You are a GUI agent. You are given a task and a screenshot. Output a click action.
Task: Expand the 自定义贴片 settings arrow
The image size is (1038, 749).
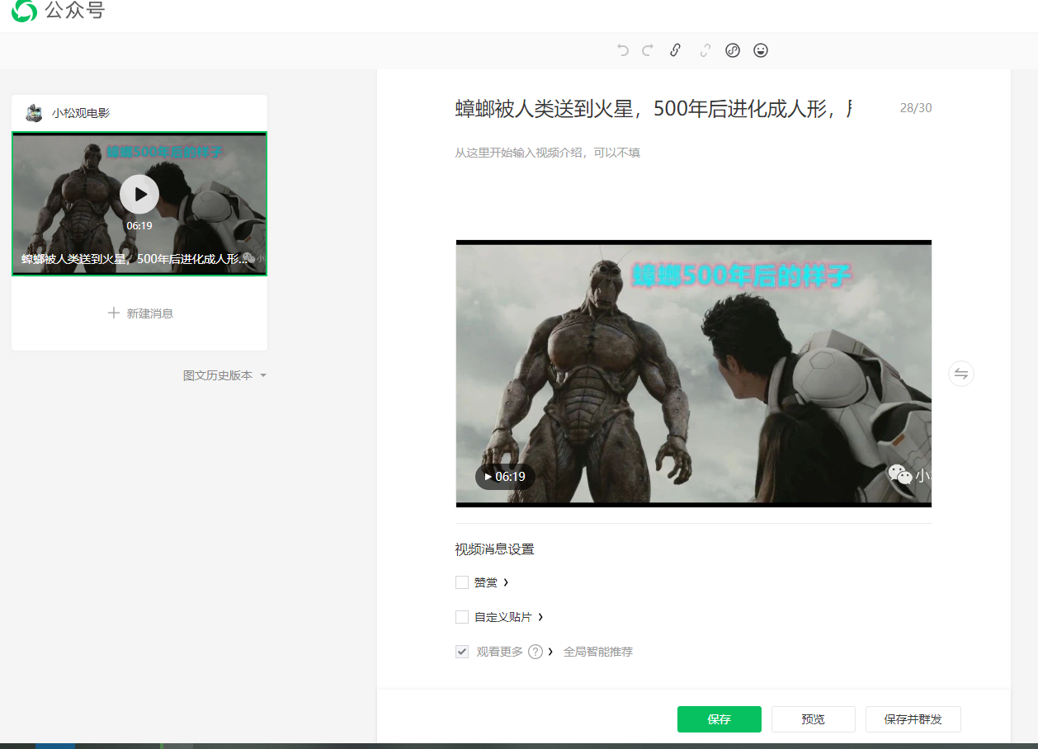coord(540,617)
